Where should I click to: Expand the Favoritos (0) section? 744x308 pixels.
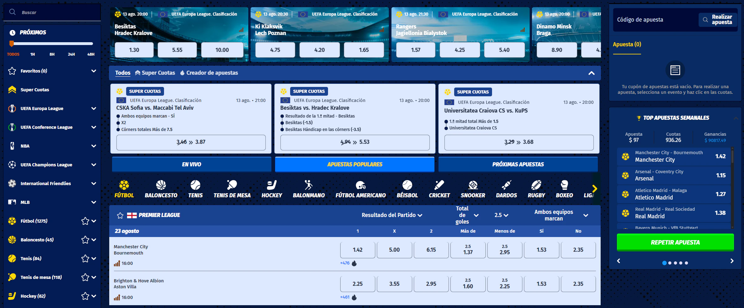pos(94,71)
